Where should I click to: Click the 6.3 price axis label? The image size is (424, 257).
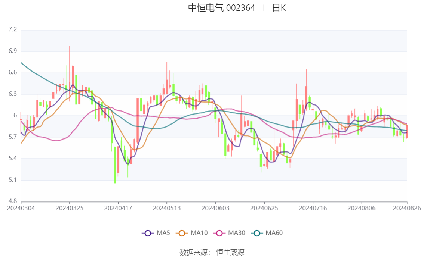click(x=13, y=94)
